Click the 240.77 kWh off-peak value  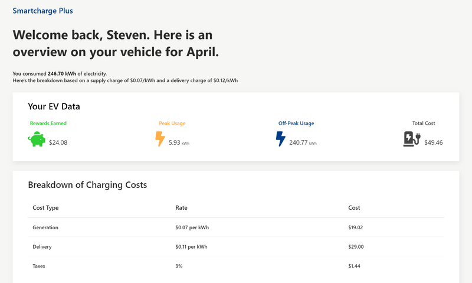click(303, 142)
